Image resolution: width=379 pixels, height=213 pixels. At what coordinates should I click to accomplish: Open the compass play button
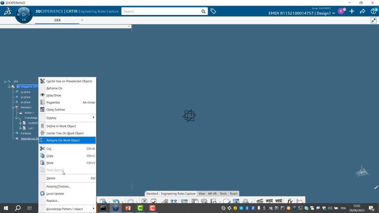click(24, 15)
